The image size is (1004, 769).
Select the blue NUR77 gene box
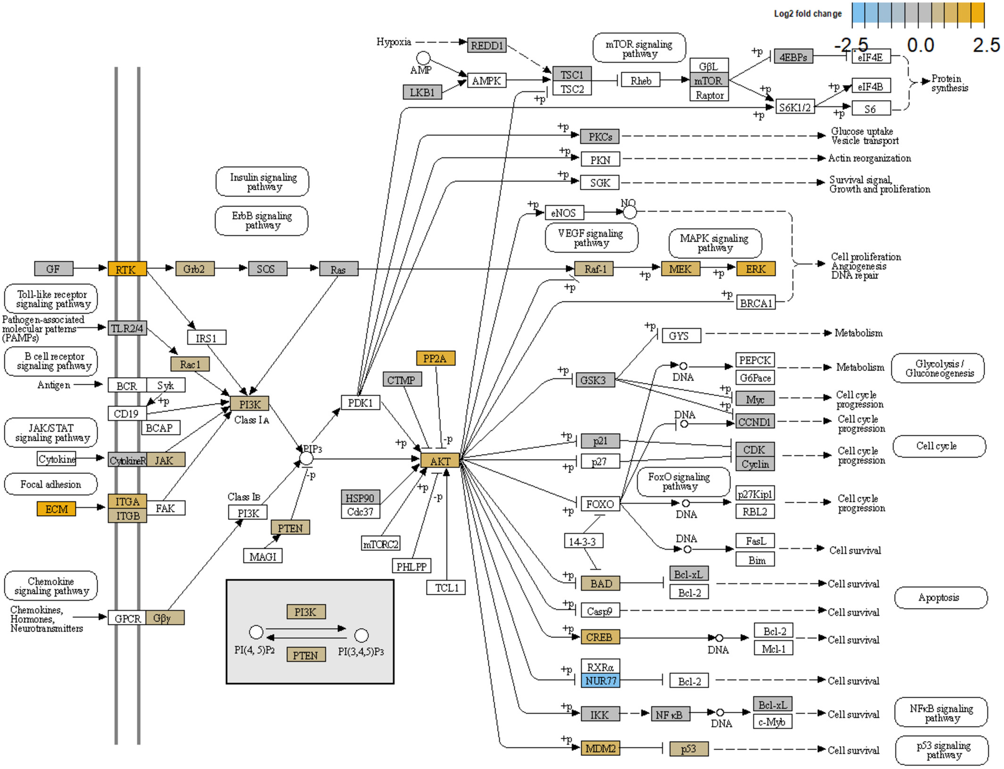coord(601,681)
